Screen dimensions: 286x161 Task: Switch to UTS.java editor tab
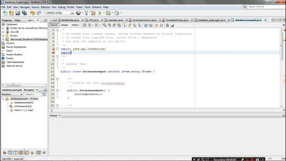tap(93, 20)
